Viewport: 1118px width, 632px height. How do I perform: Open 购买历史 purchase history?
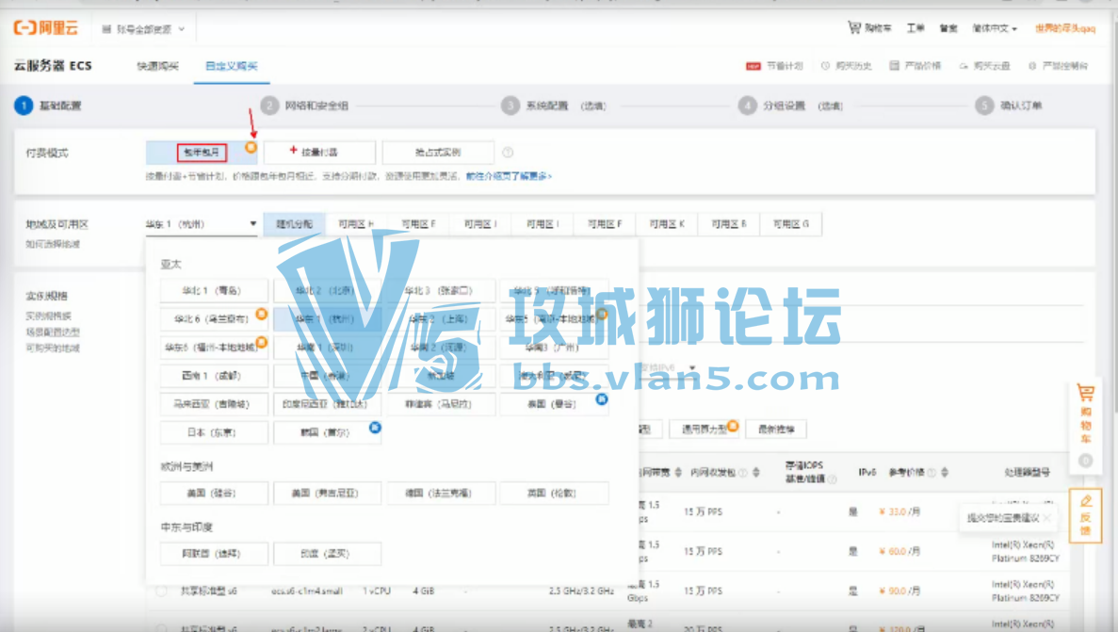(x=847, y=66)
